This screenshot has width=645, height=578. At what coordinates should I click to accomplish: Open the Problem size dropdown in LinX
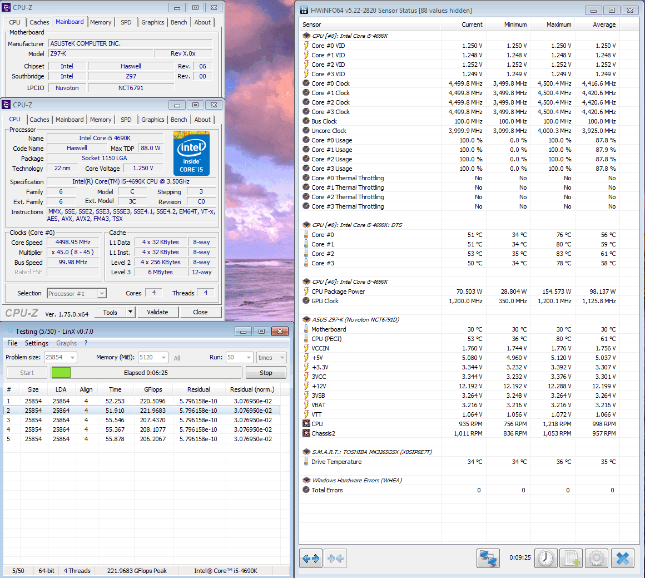coord(72,358)
